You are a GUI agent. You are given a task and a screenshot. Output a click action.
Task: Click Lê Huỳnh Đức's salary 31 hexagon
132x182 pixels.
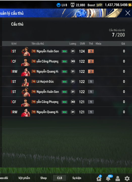point(73,82)
